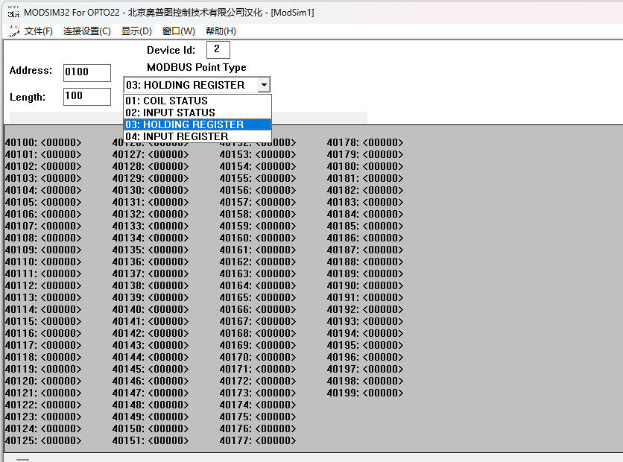Click the Address field showing 0100
This screenshot has height=462, width=623.
coord(86,72)
